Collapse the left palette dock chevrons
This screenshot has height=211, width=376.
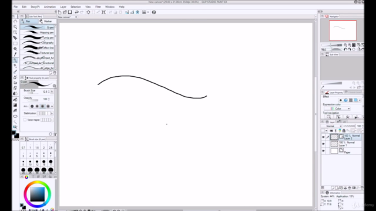tap(18, 11)
